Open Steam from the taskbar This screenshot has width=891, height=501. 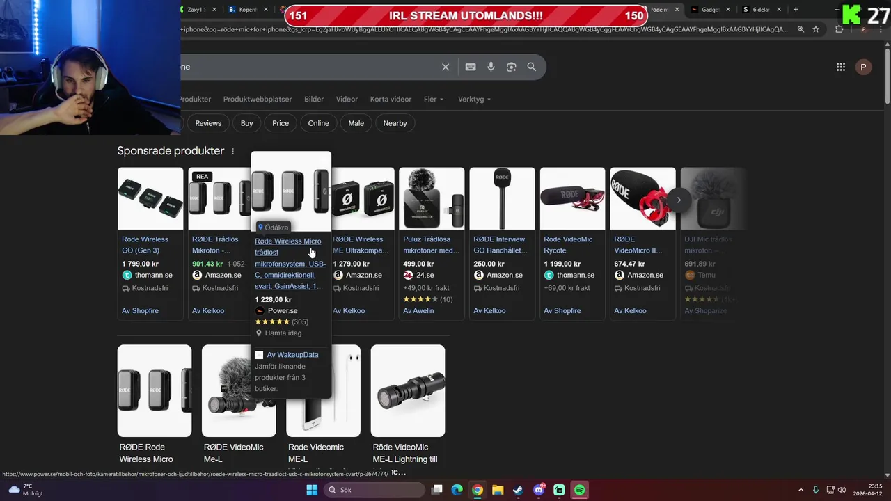coord(518,490)
